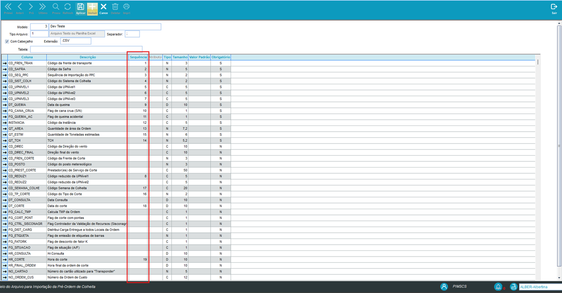Click the row arrow for CD_POSTO
Image resolution: width=562 pixels, height=293 pixels.
pyautogui.click(x=5, y=164)
